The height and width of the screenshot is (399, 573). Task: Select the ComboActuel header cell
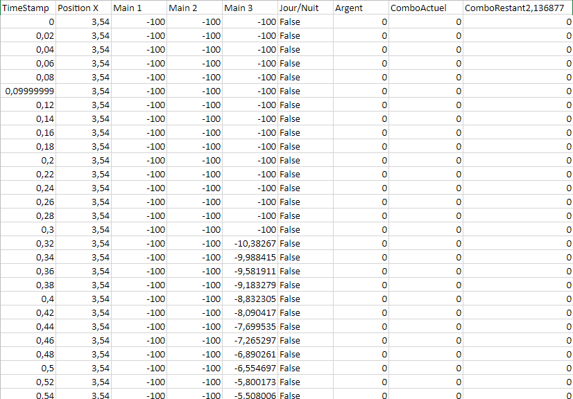pos(426,8)
